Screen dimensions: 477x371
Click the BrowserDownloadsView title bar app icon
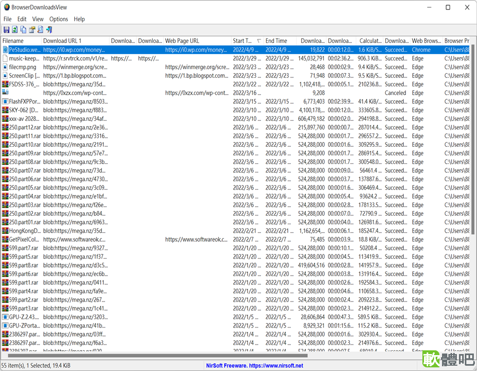[7, 7]
